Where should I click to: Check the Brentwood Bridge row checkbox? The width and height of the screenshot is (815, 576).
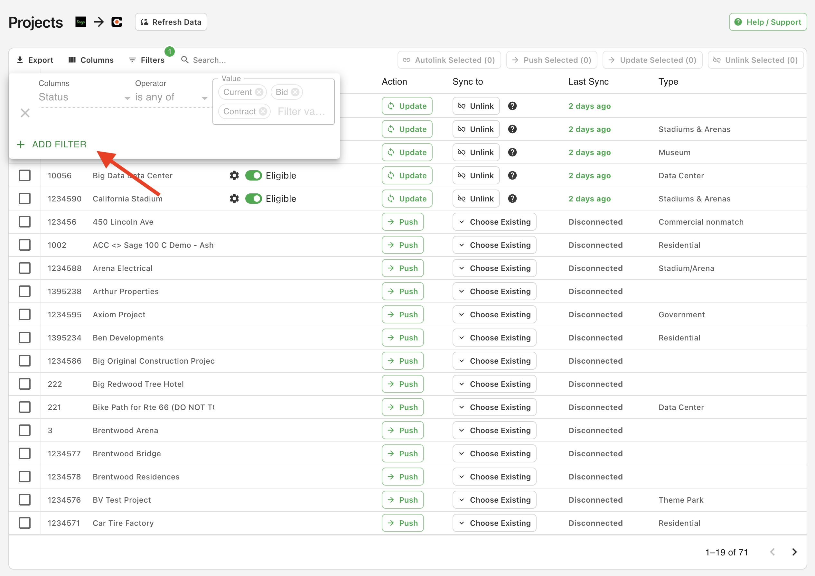pyautogui.click(x=25, y=453)
